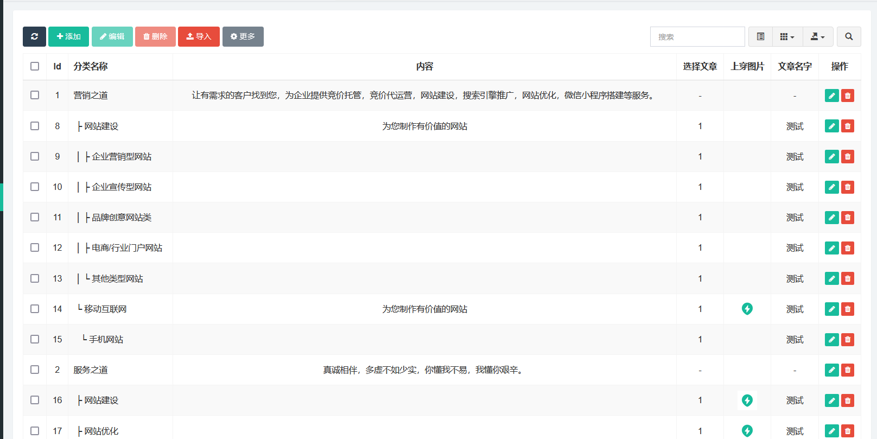Edit the 其他类型网站 row
The image size is (877, 439).
(831, 278)
